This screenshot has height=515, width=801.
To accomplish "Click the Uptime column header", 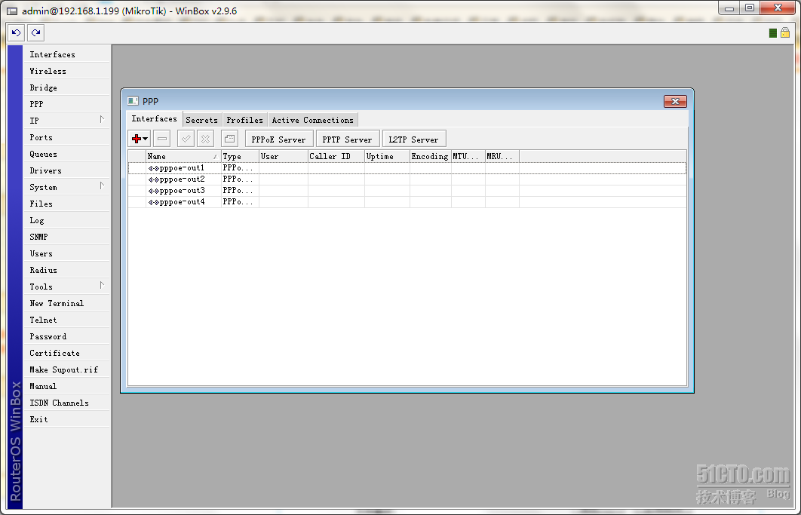I will coord(387,156).
